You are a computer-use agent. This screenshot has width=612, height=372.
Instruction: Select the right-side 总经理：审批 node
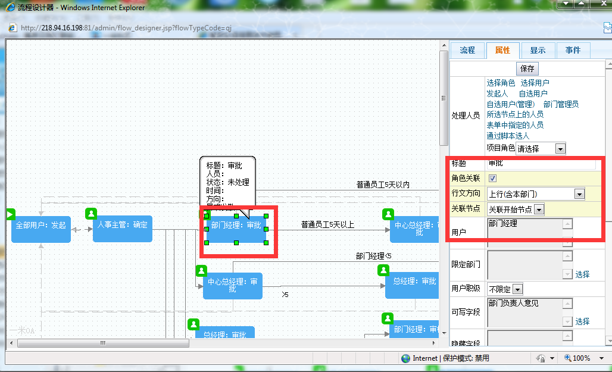pos(412,285)
